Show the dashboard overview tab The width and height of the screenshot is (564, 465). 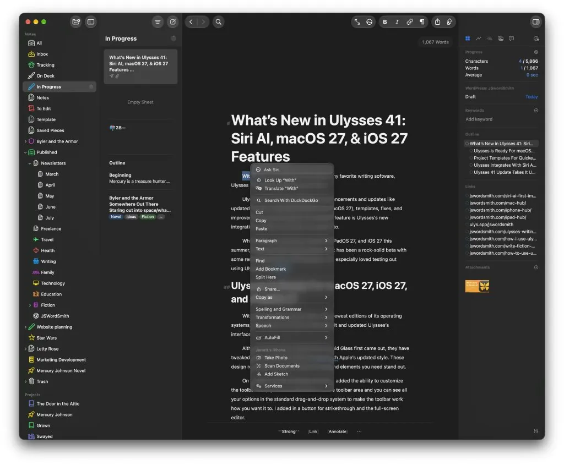468,39
